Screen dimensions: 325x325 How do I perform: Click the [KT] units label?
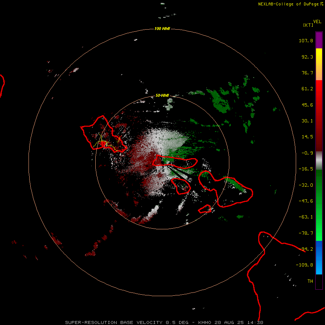308,25
